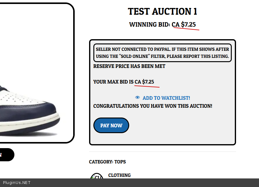
Task: Click the Your Max Bid is CA $7.25 line
Action: point(124,82)
